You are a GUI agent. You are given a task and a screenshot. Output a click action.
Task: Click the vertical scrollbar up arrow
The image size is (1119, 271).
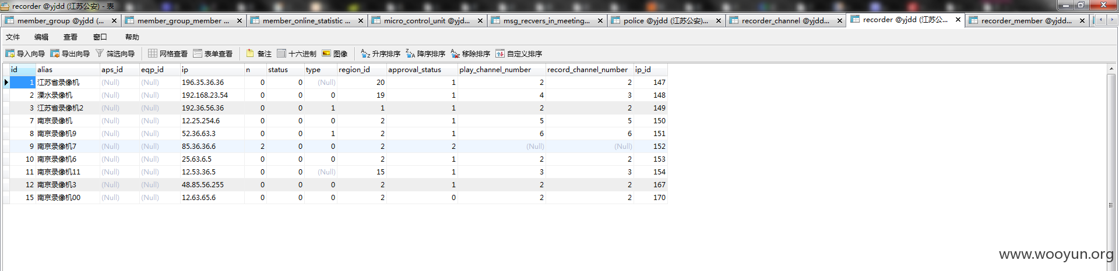click(1111, 69)
